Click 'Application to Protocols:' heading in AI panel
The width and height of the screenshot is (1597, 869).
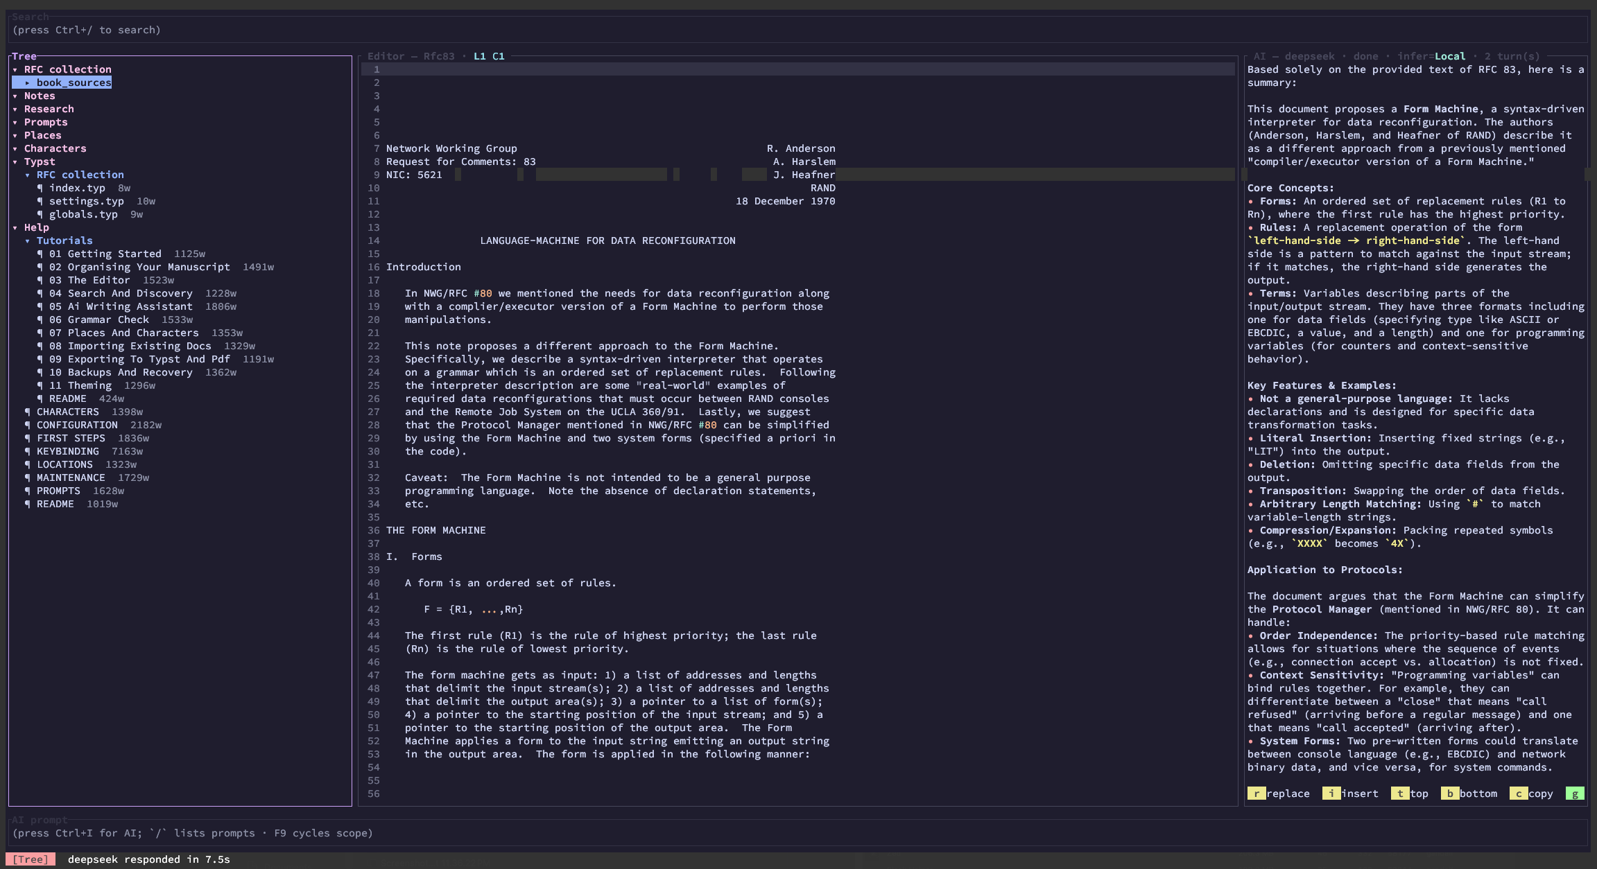point(1324,570)
